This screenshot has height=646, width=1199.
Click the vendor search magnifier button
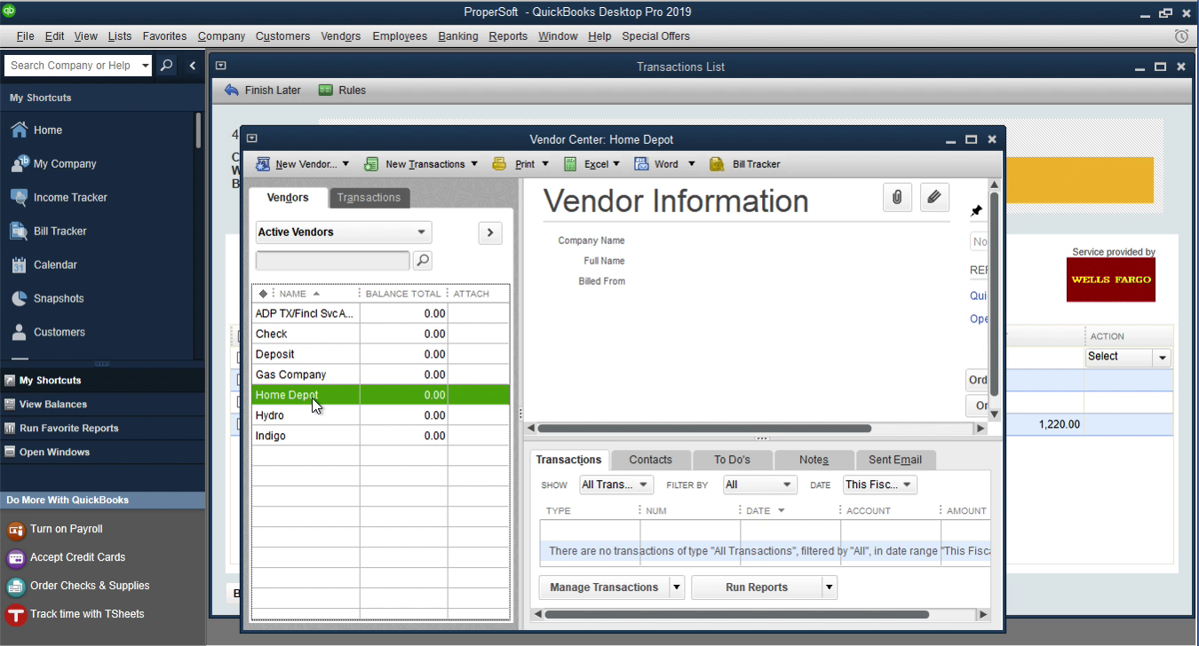coord(423,260)
